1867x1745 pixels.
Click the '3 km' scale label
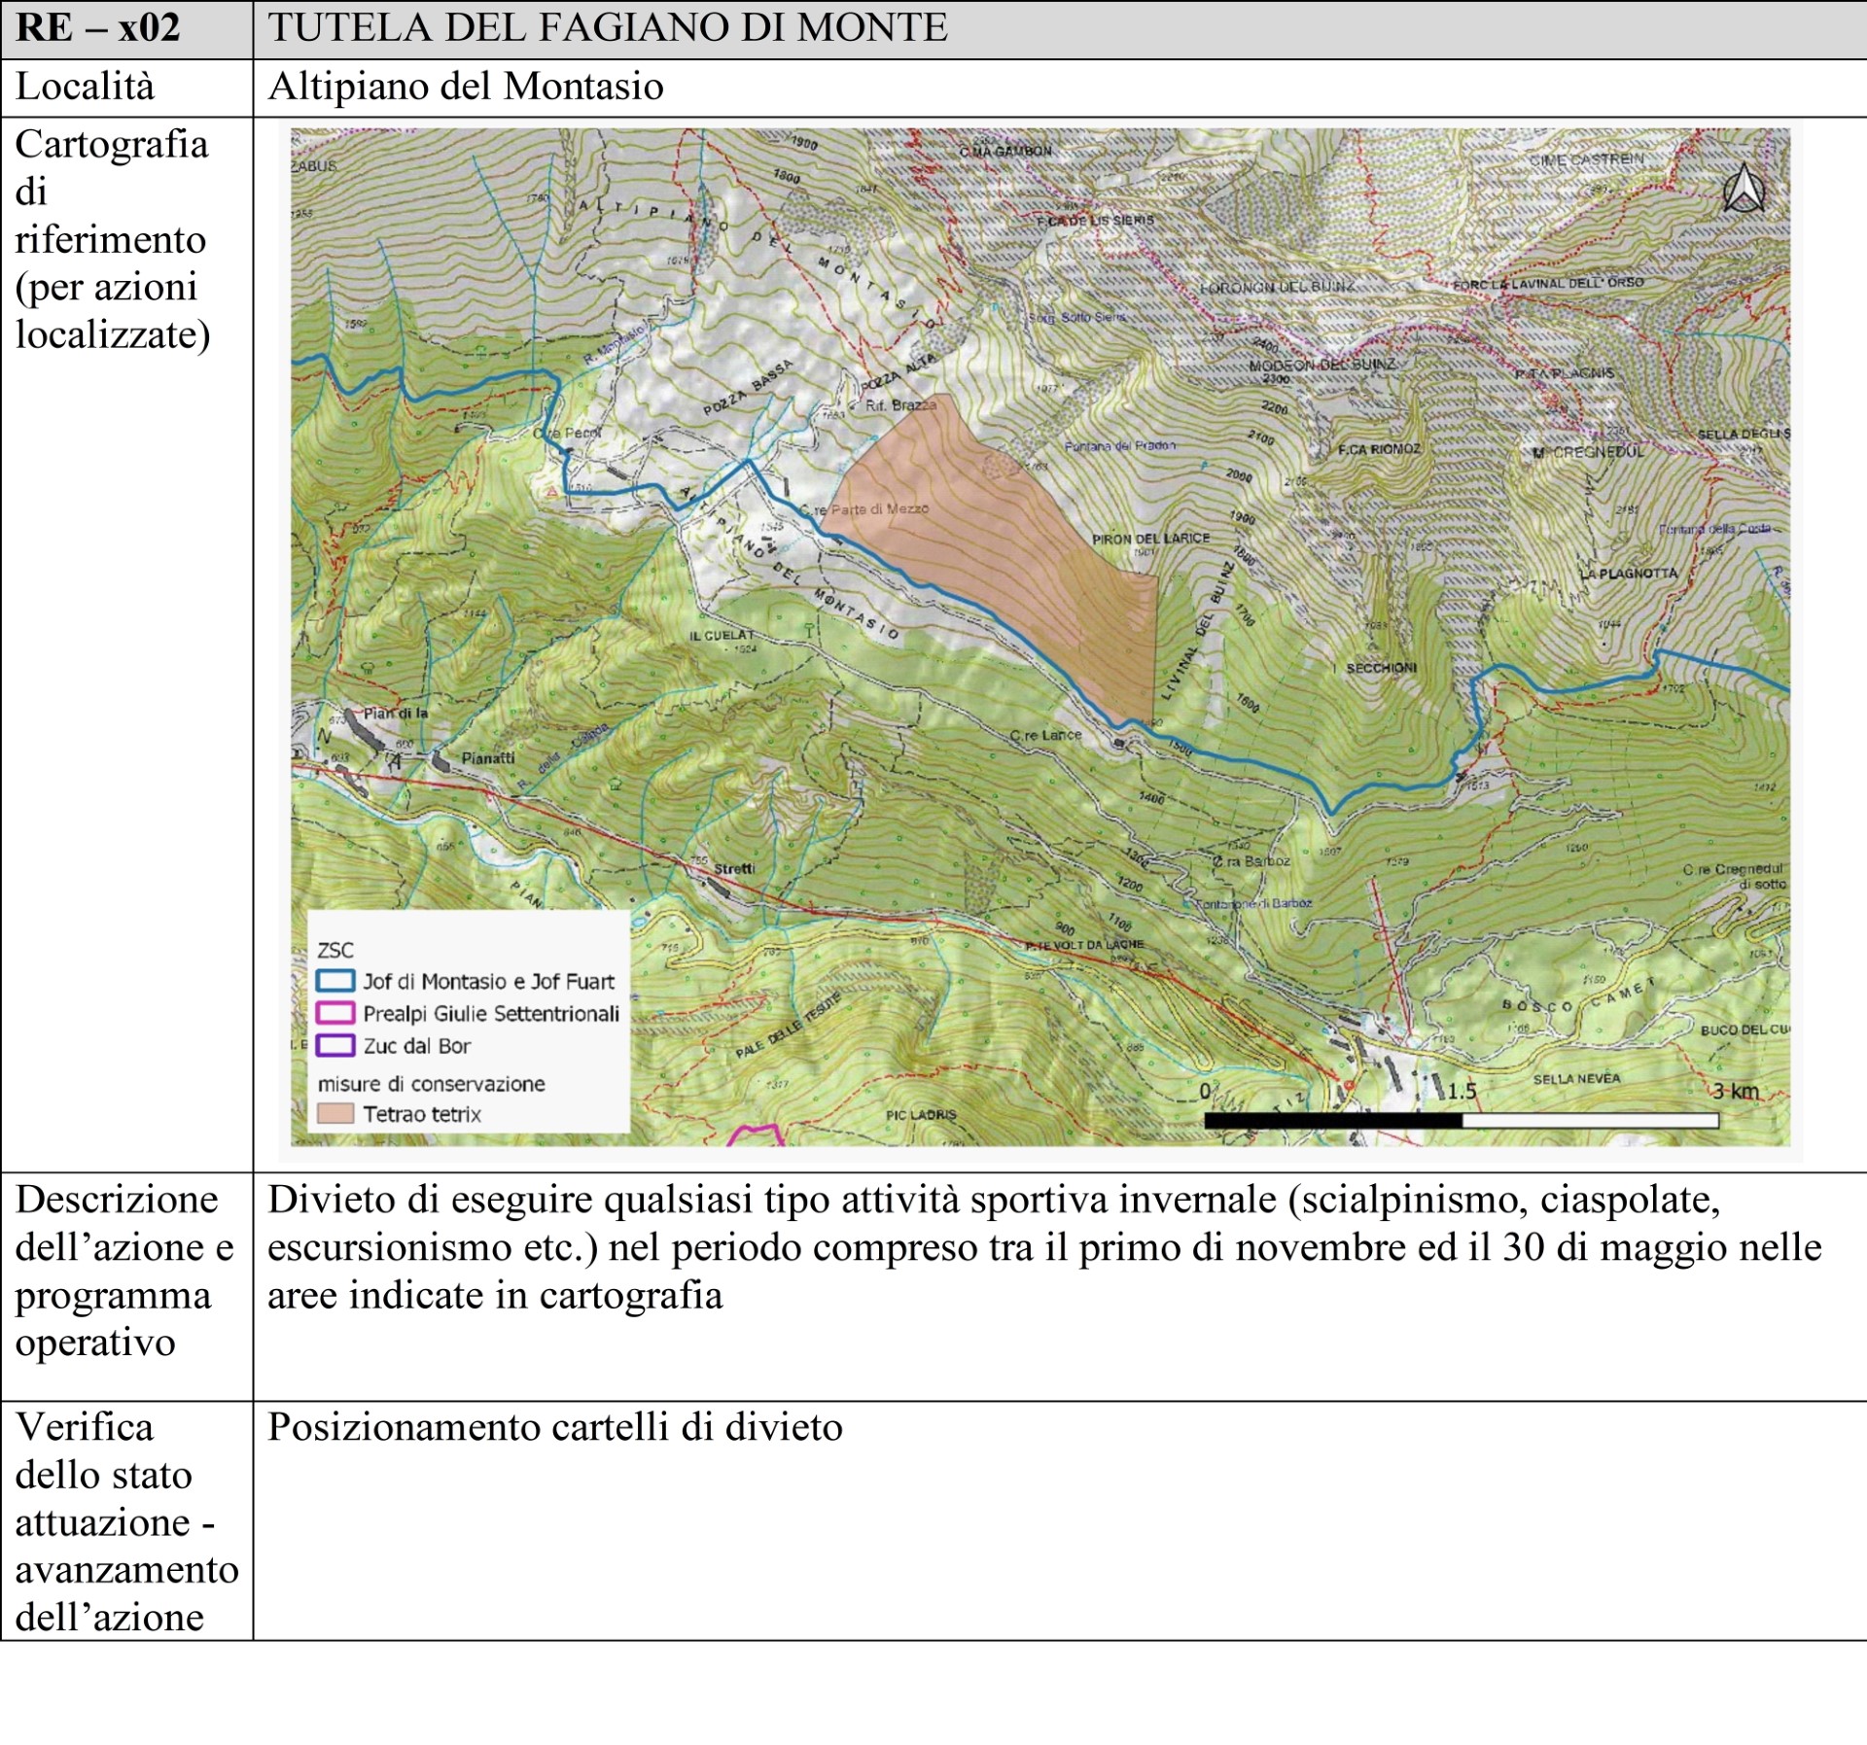click(x=1736, y=1091)
